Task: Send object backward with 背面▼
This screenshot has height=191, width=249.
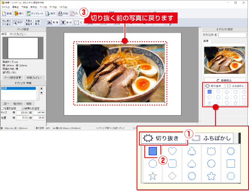Action: (x=29, y=24)
